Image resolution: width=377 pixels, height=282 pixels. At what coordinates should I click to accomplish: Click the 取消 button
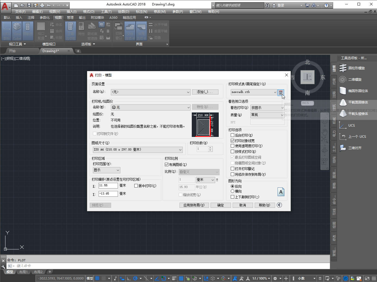(243, 205)
